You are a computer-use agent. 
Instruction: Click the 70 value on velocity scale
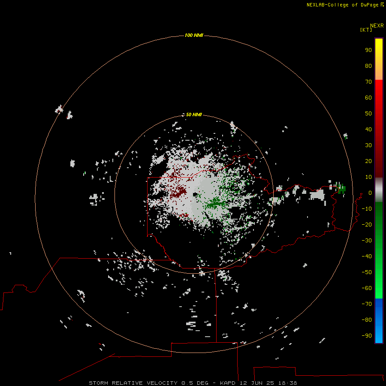pyautogui.click(x=368, y=82)
